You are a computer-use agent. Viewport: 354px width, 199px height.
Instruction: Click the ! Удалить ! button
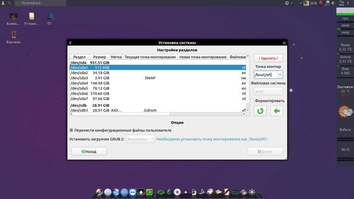point(268,58)
